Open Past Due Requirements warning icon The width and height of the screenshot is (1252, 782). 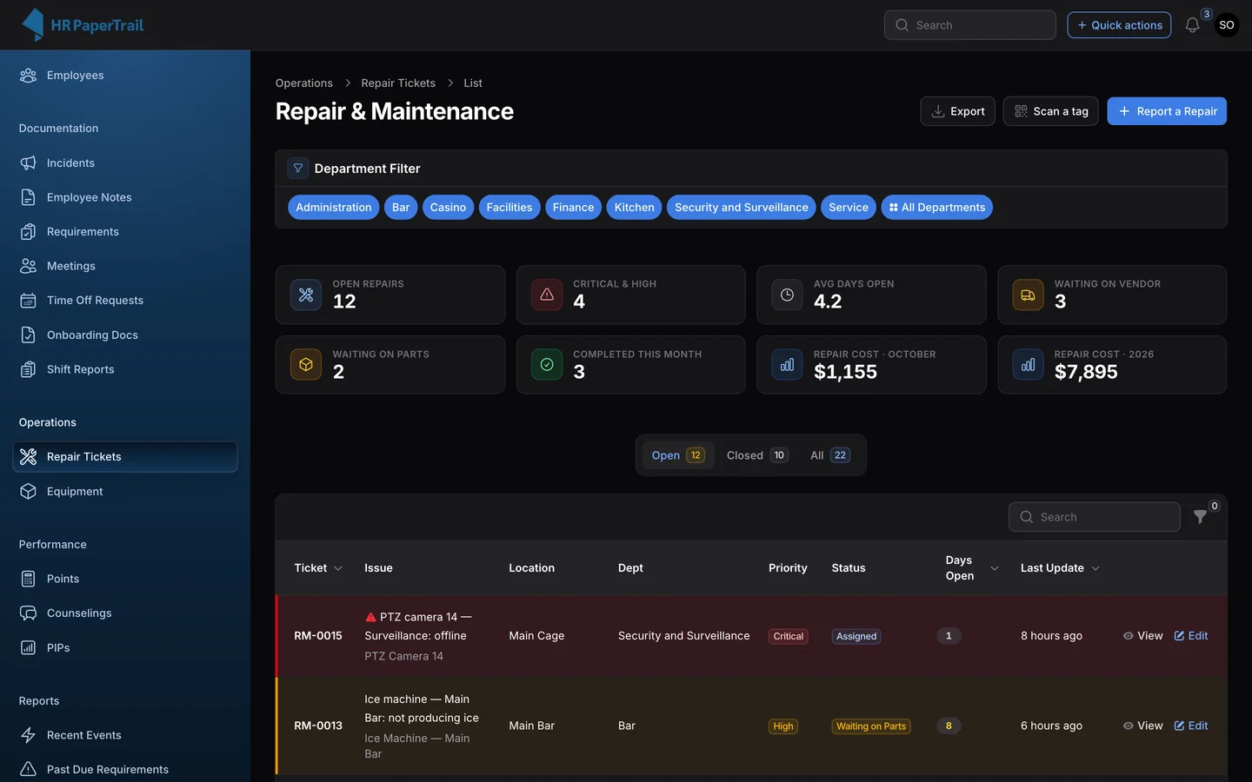pyautogui.click(x=28, y=770)
